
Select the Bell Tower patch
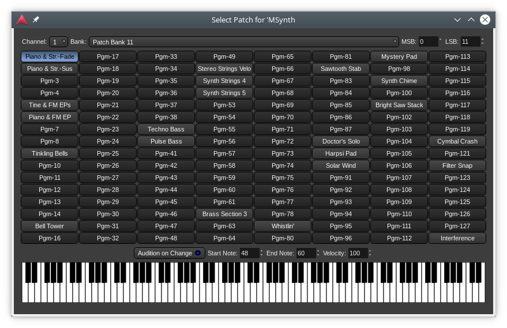pyautogui.click(x=50, y=226)
